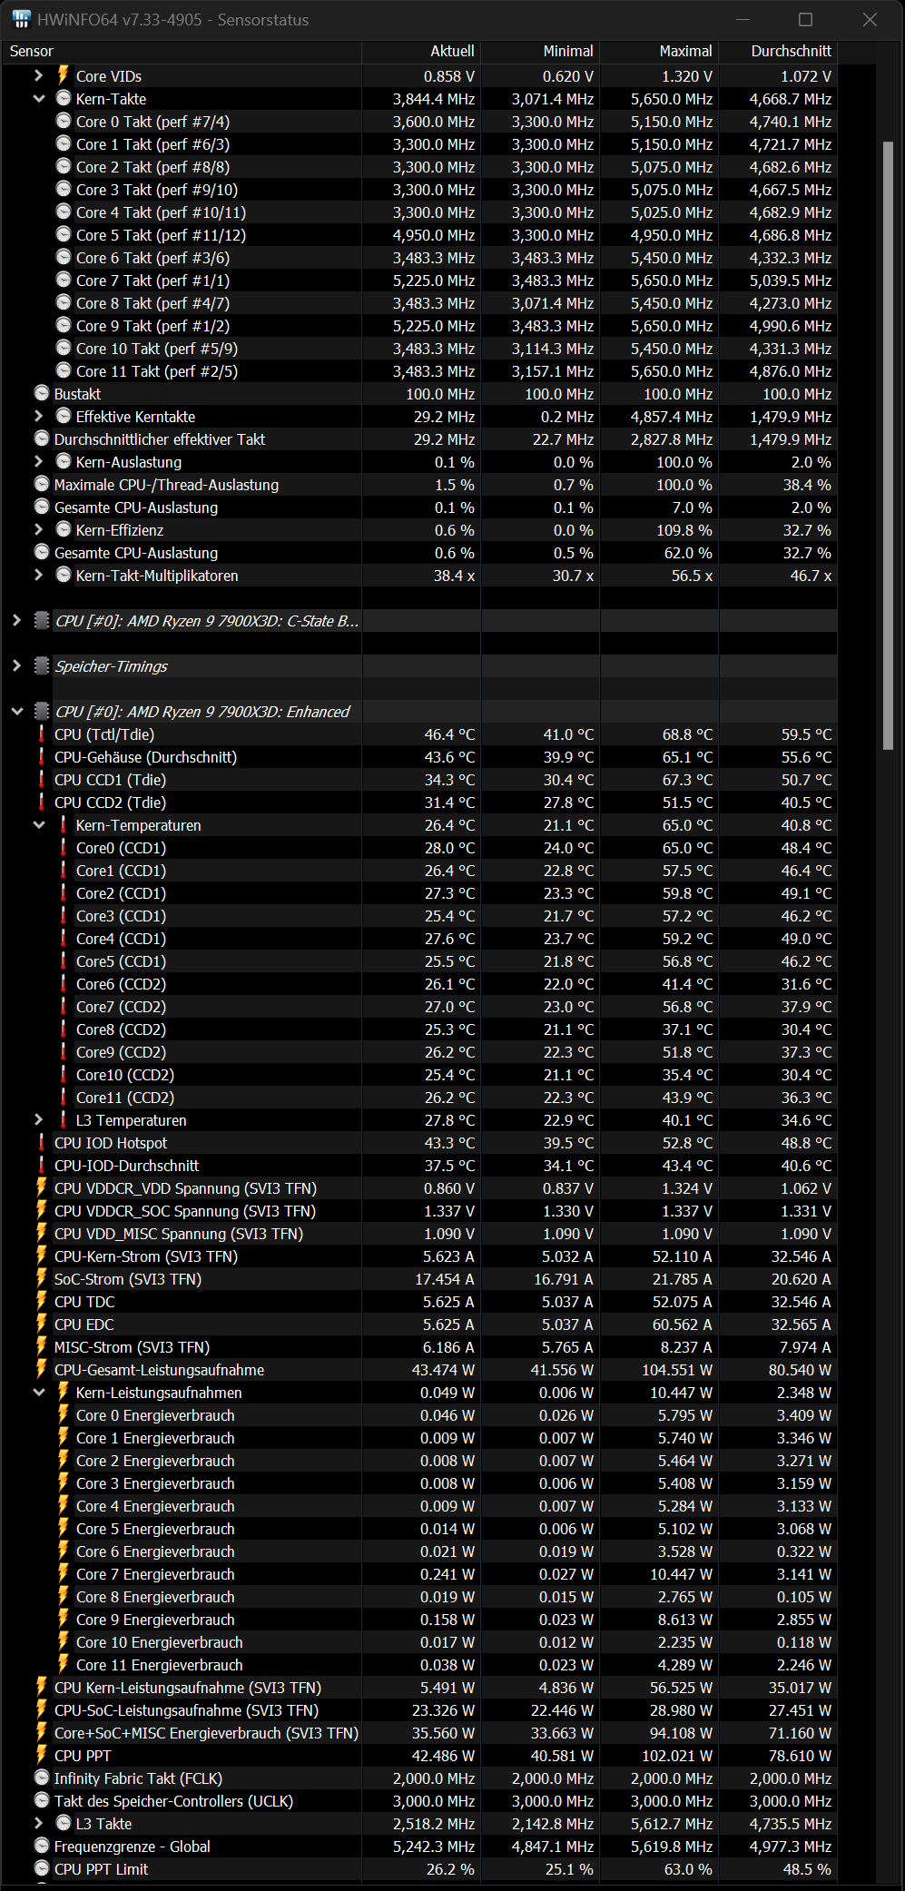Click the chip icon of C-State group

tap(42, 620)
